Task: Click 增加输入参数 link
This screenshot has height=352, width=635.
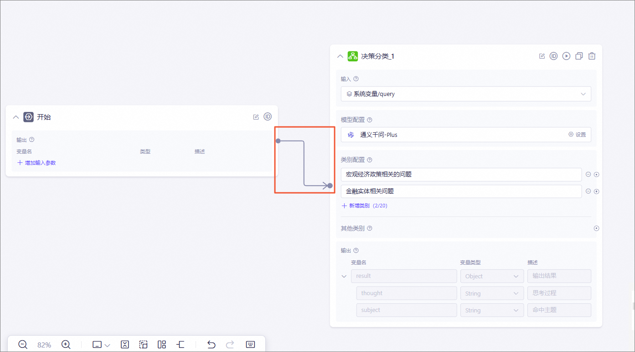Action: click(36, 163)
